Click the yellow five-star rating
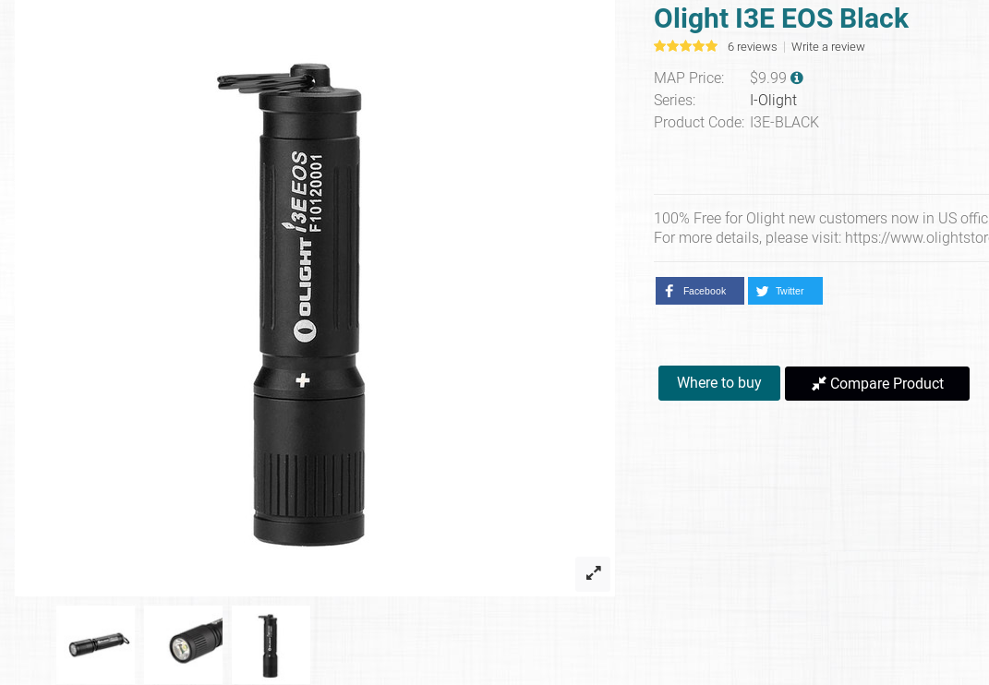The width and height of the screenshot is (989, 685). 685,46
